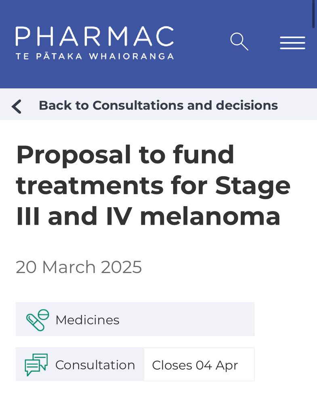Click the page title about melanoma
Viewport: 317px width, 404px height.
153,185
